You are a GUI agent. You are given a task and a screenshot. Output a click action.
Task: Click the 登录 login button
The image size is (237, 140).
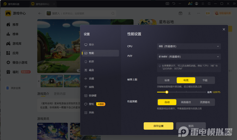(x=208, y=13)
